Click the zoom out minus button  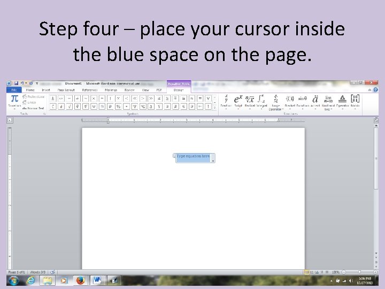344,272
